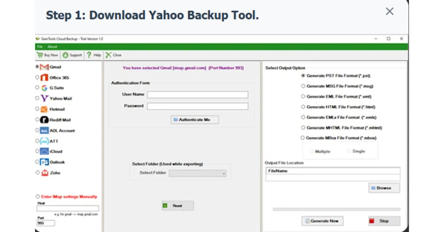444x232 pixels.
Task: Click the Office 365 logo icon
Action: [44, 78]
